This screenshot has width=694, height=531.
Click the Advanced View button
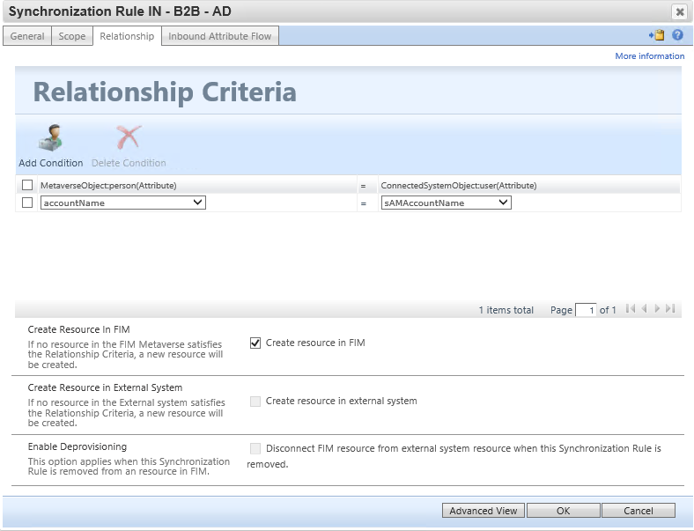[484, 511]
